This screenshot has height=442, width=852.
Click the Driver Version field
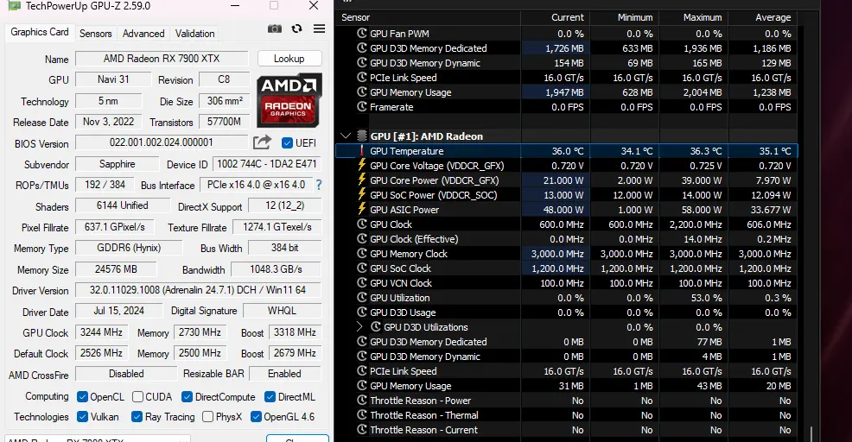198,290
